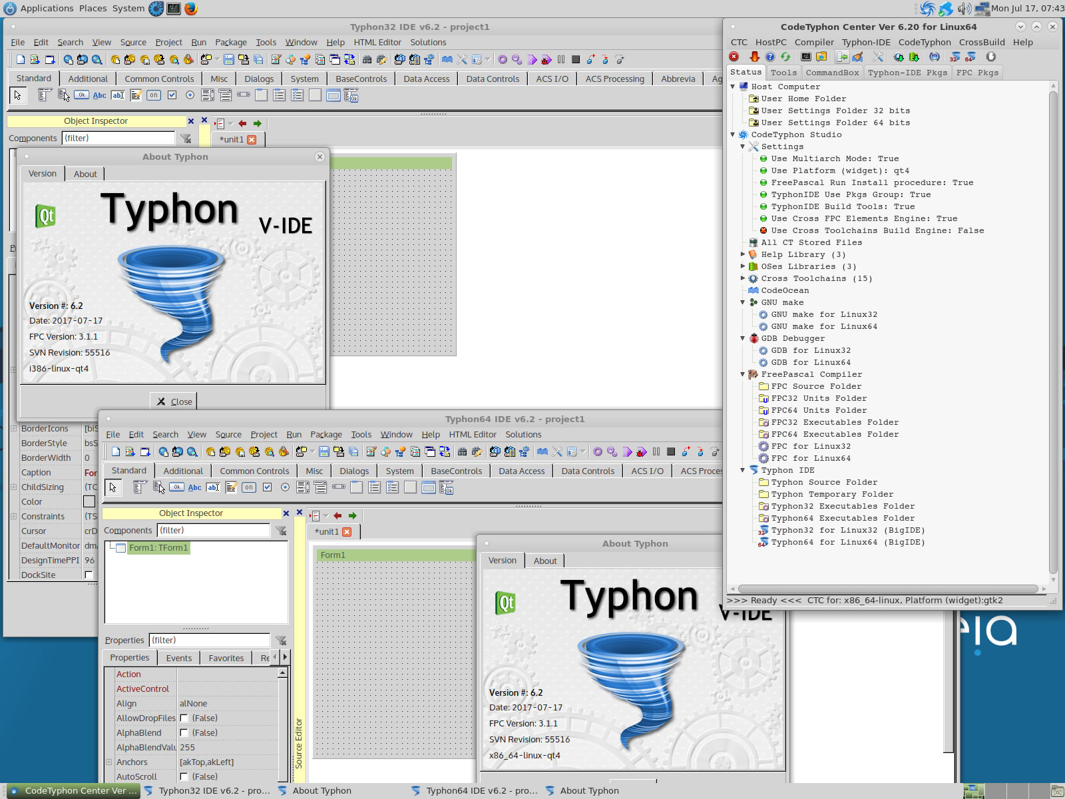The width and height of the screenshot is (1065, 799).
Task: Close the *unit1 tab in Typhon64 editor
Action: pyautogui.click(x=347, y=531)
